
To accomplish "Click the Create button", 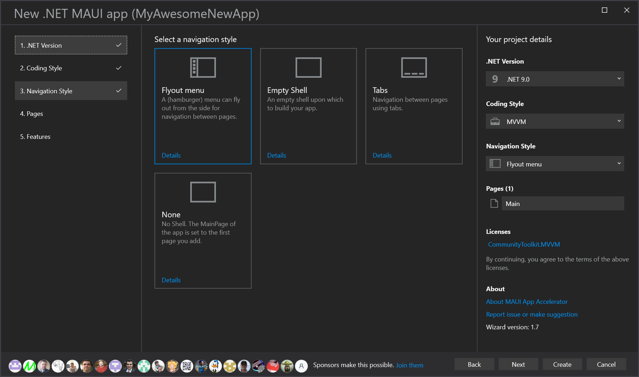I will click(562, 364).
